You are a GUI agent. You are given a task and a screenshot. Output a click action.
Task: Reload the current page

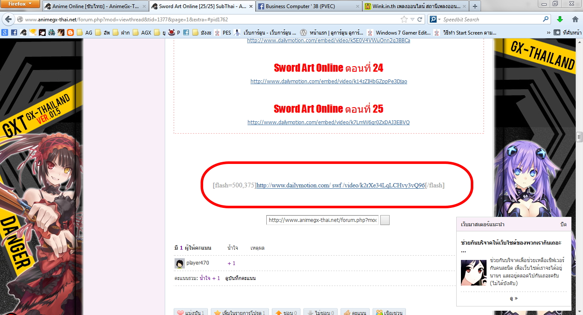pos(420,20)
